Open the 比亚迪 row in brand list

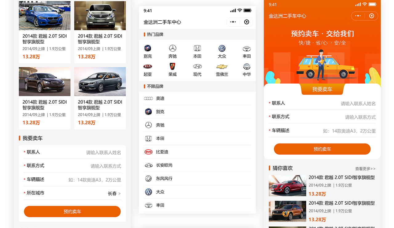pos(197,152)
